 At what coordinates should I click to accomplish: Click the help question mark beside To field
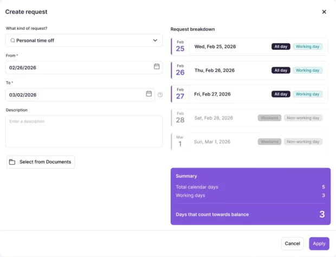click(x=160, y=95)
